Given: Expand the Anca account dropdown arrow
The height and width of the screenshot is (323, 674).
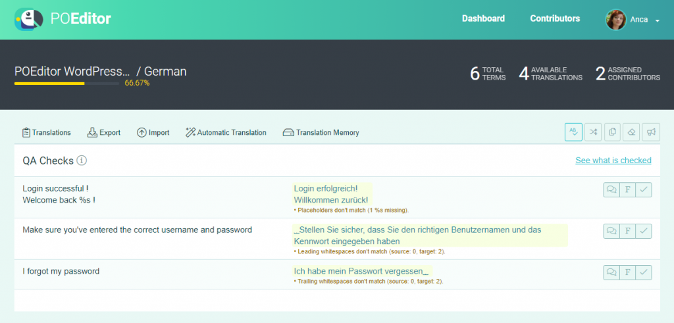Looking at the screenshot, I should click(x=658, y=20).
